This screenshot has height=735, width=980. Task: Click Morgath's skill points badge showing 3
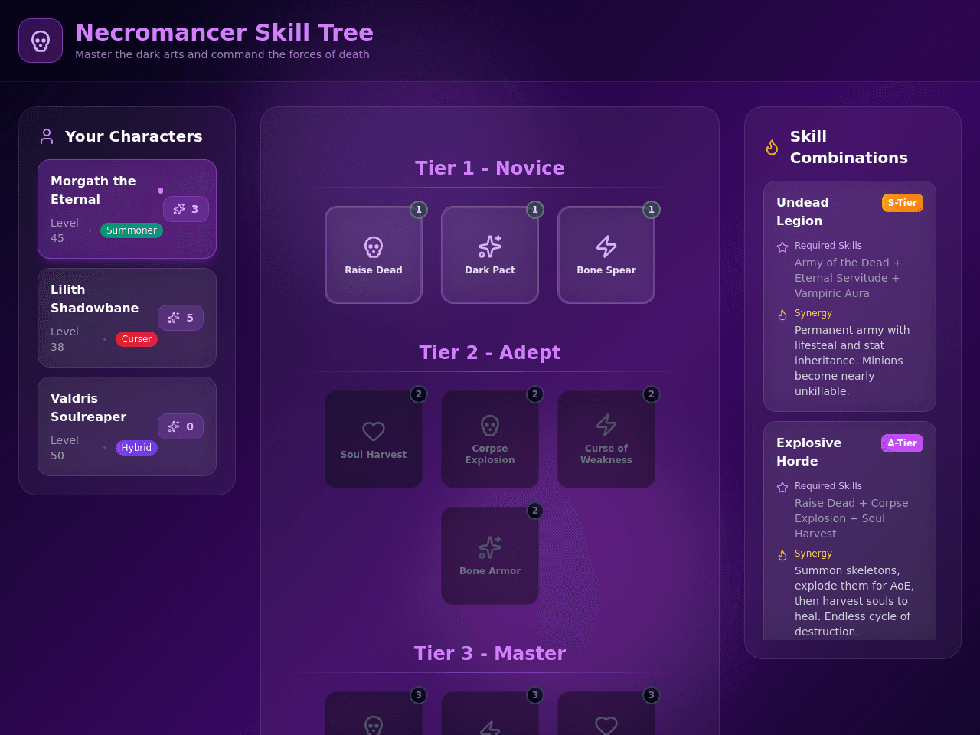click(186, 209)
